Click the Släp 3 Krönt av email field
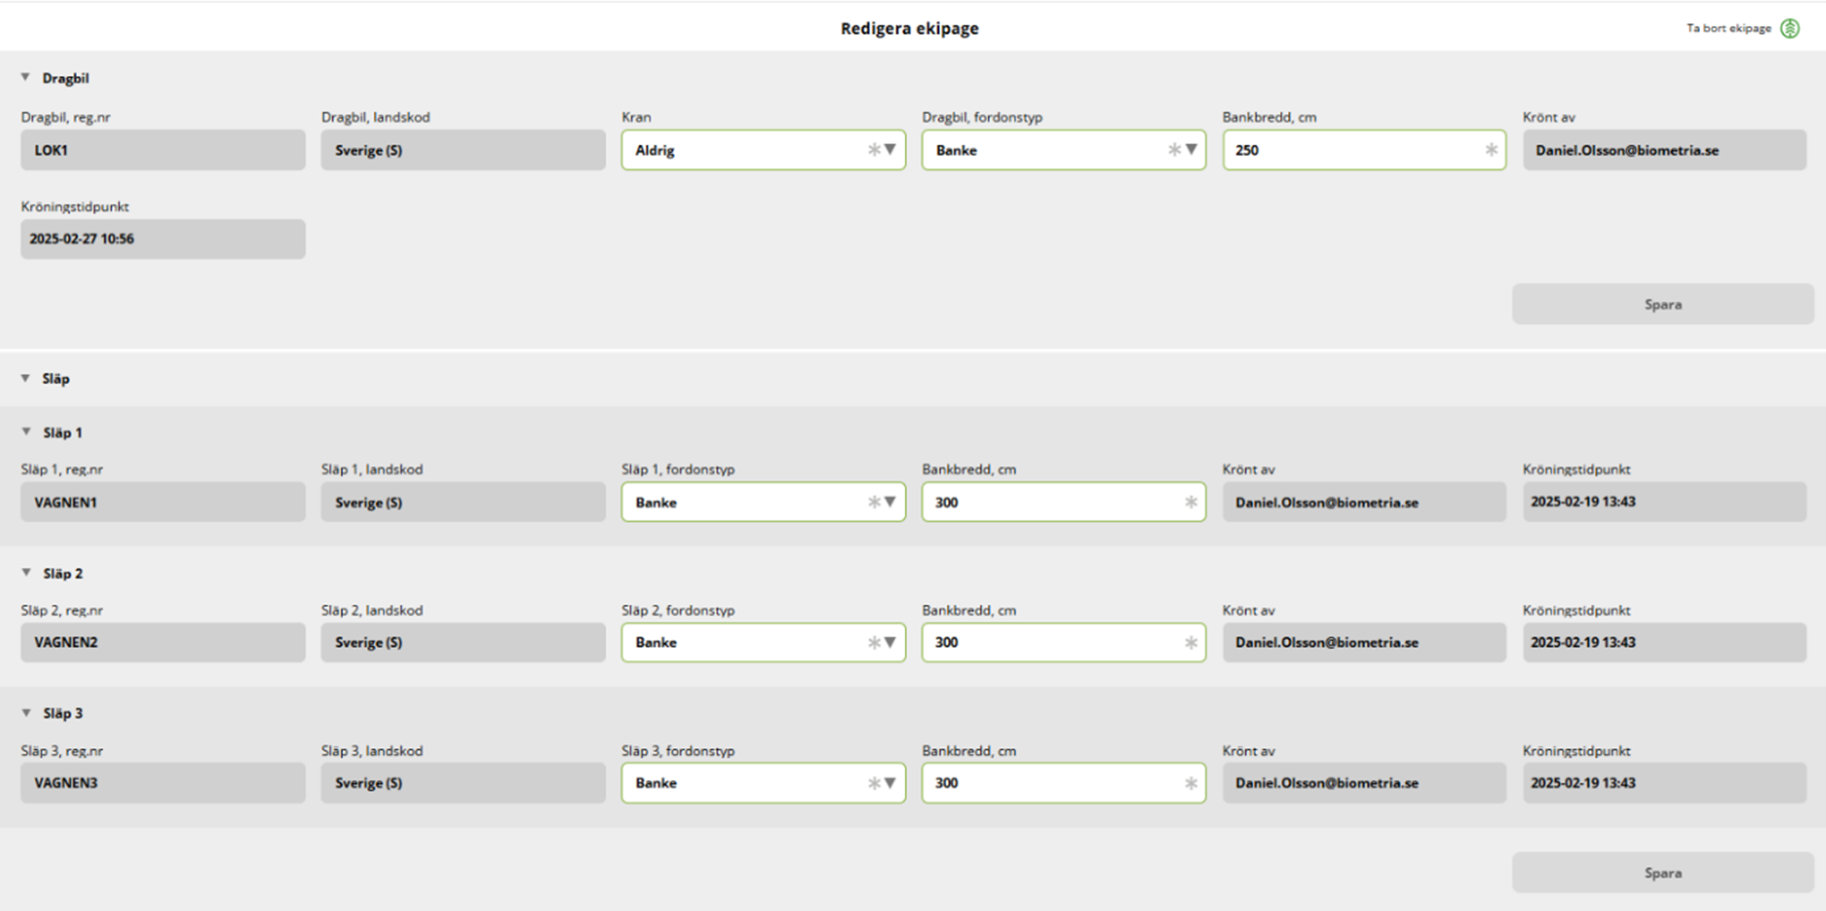 coord(1364,783)
